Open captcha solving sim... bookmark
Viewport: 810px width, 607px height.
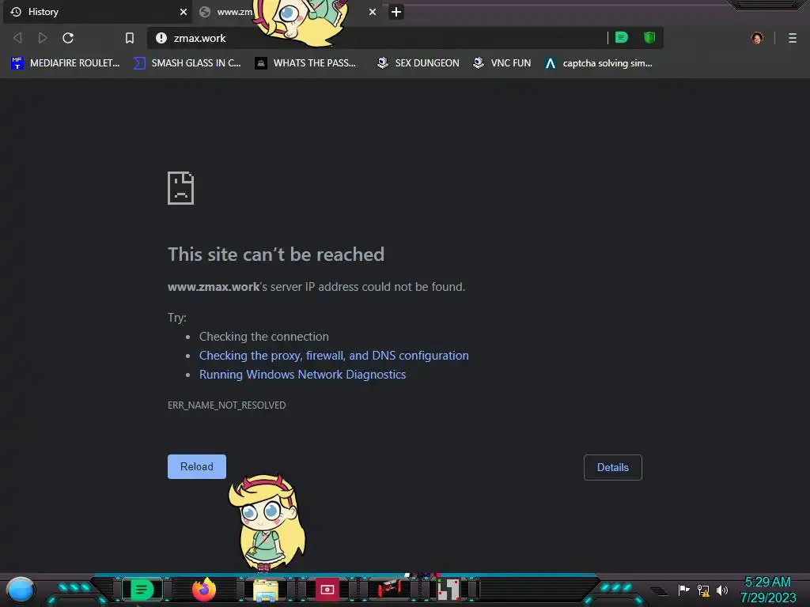599,63
